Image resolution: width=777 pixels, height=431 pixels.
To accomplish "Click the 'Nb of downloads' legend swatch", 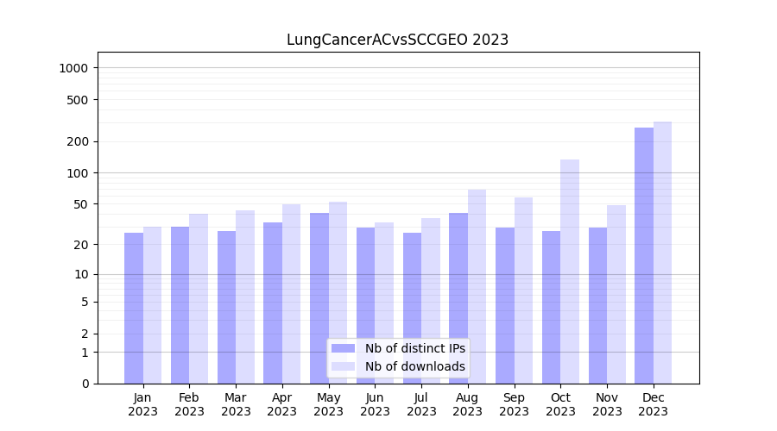I will click(x=343, y=366).
